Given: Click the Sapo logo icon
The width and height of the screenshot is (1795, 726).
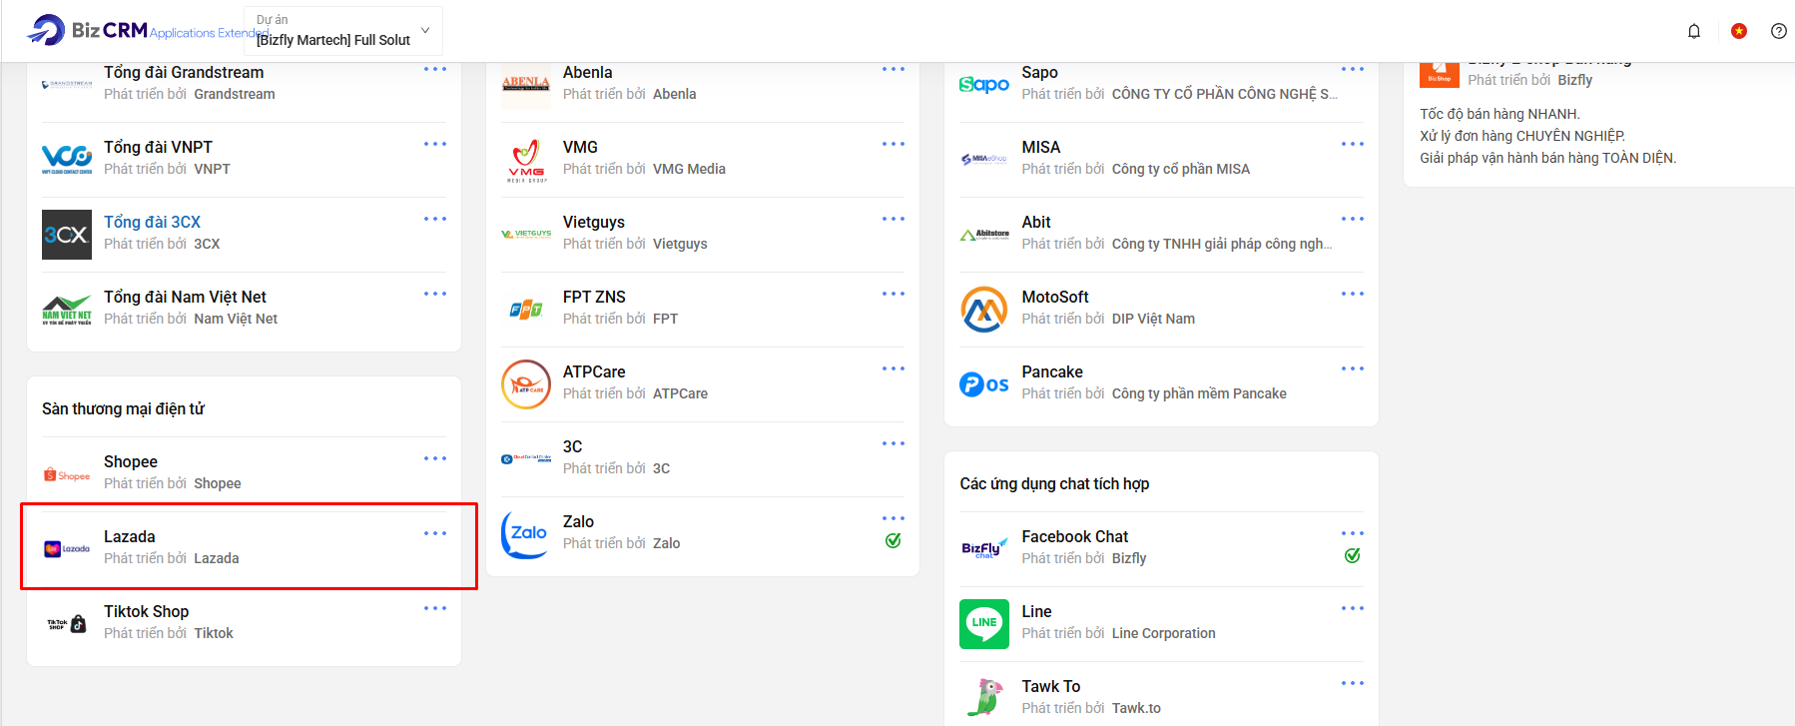Looking at the screenshot, I should [x=984, y=85].
